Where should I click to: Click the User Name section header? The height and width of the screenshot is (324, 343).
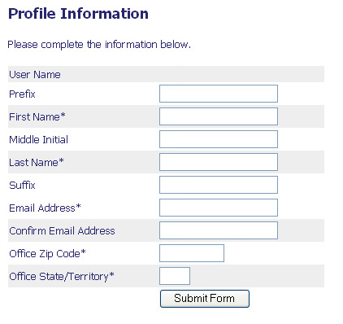[35, 74]
